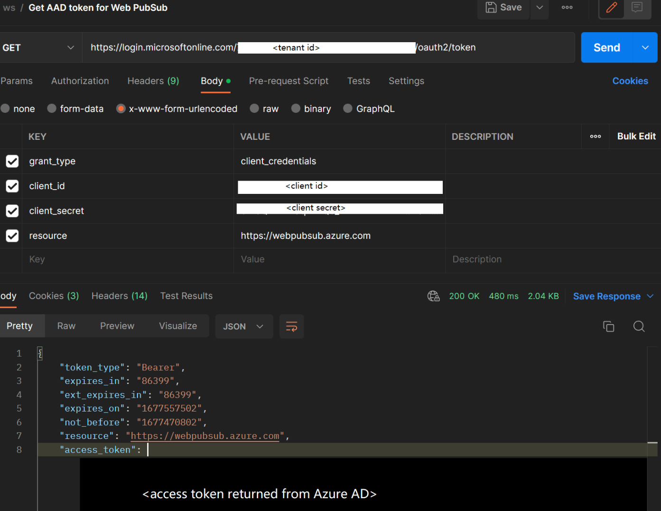Viewport: 661px width, 511px height.
Task: Open the comments icon
Action: coord(637,7)
